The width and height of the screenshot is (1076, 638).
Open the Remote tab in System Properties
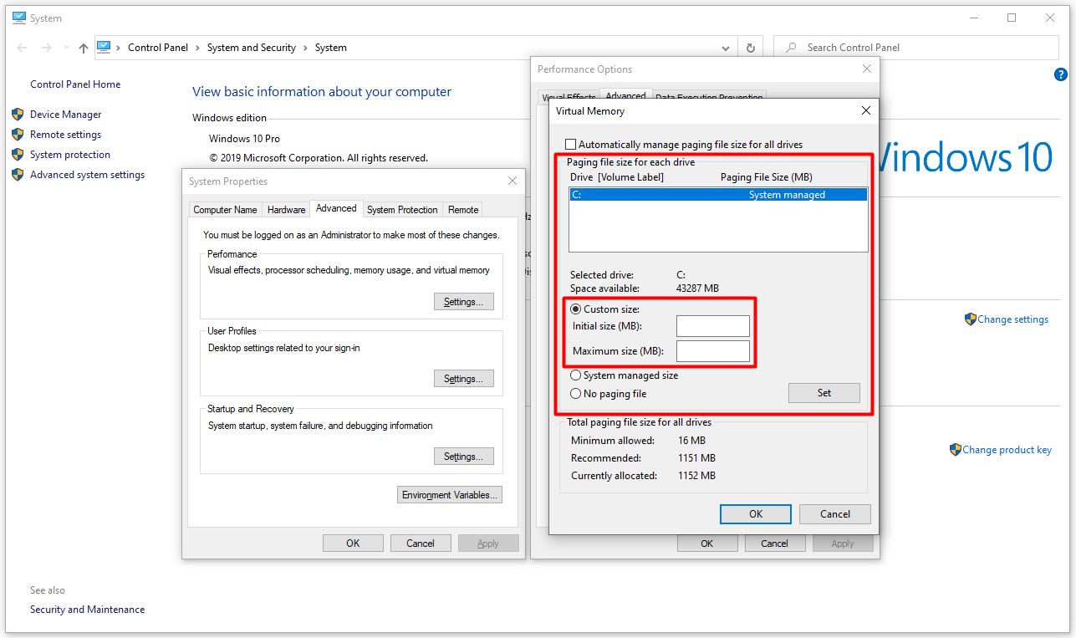[463, 210]
